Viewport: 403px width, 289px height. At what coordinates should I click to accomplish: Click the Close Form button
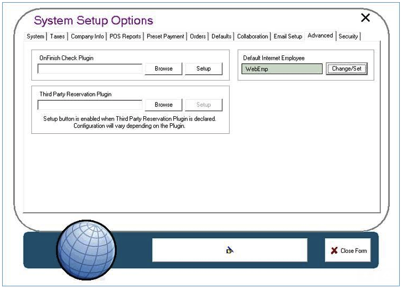pyautogui.click(x=348, y=251)
